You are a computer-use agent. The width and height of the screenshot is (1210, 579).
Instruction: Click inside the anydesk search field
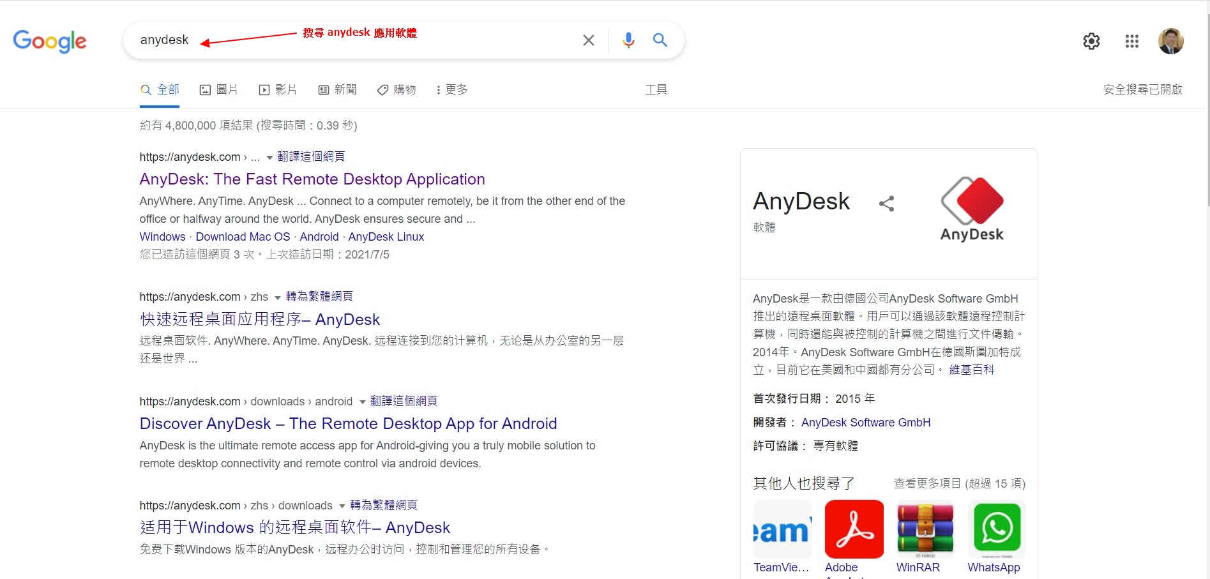(x=351, y=40)
